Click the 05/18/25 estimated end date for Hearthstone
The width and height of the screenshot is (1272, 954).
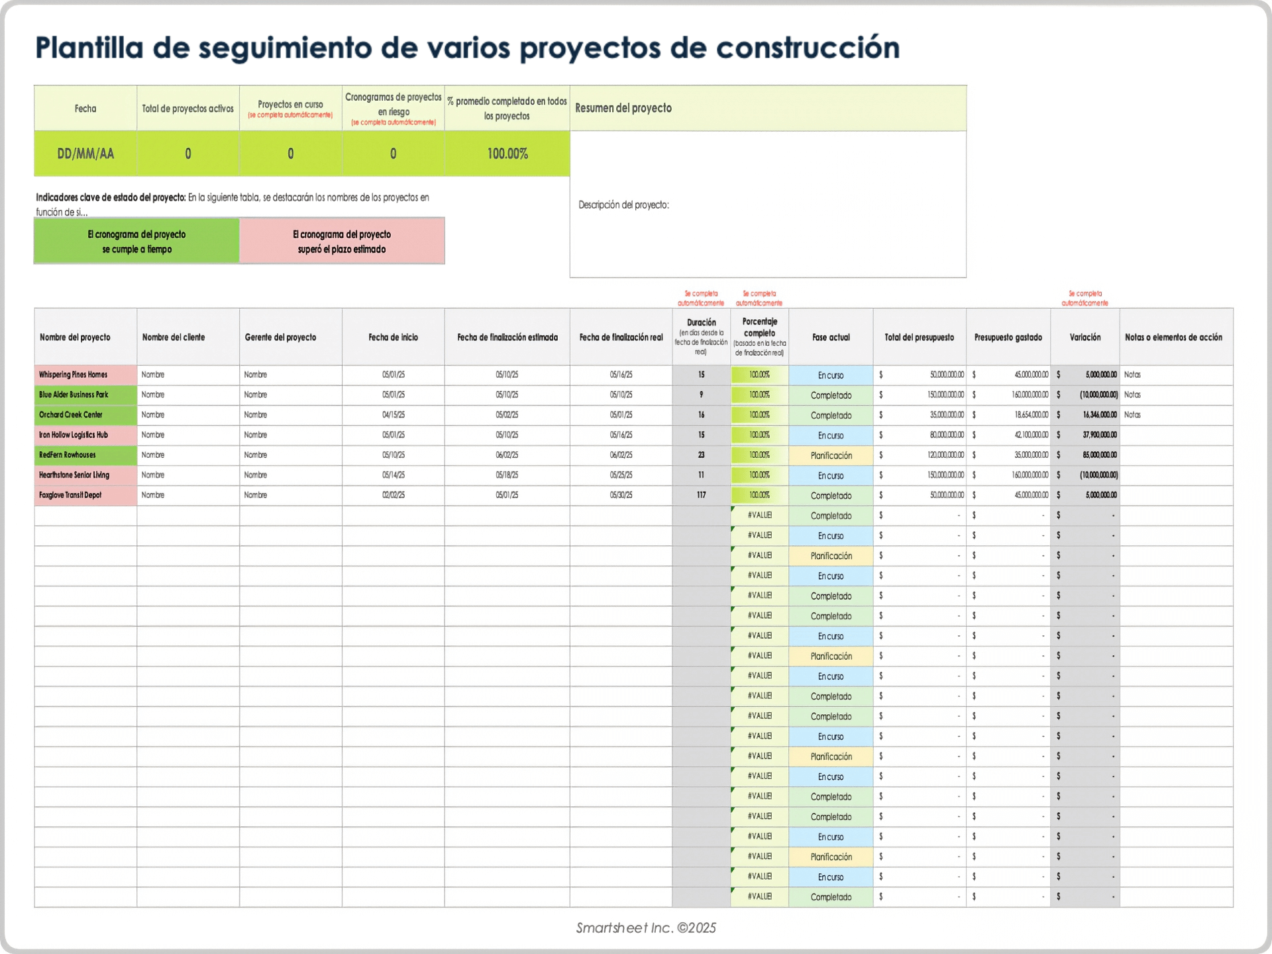pyautogui.click(x=507, y=475)
